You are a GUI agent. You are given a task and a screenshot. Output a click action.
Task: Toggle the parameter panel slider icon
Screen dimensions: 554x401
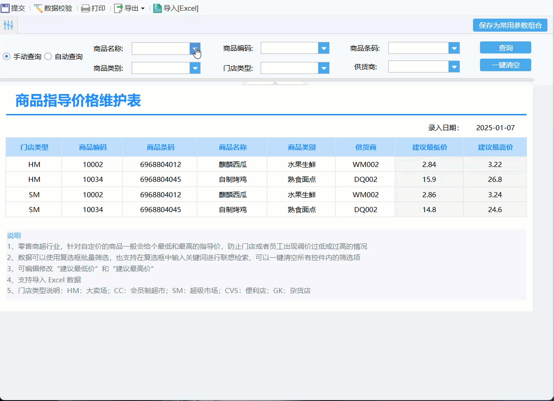pos(8,25)
